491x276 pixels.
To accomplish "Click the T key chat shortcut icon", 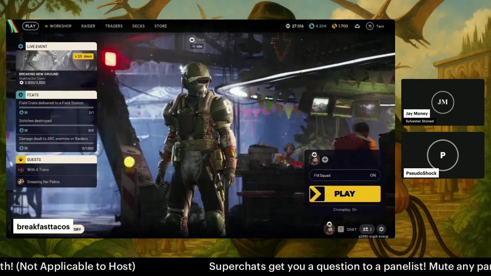I will pos(341,229).
